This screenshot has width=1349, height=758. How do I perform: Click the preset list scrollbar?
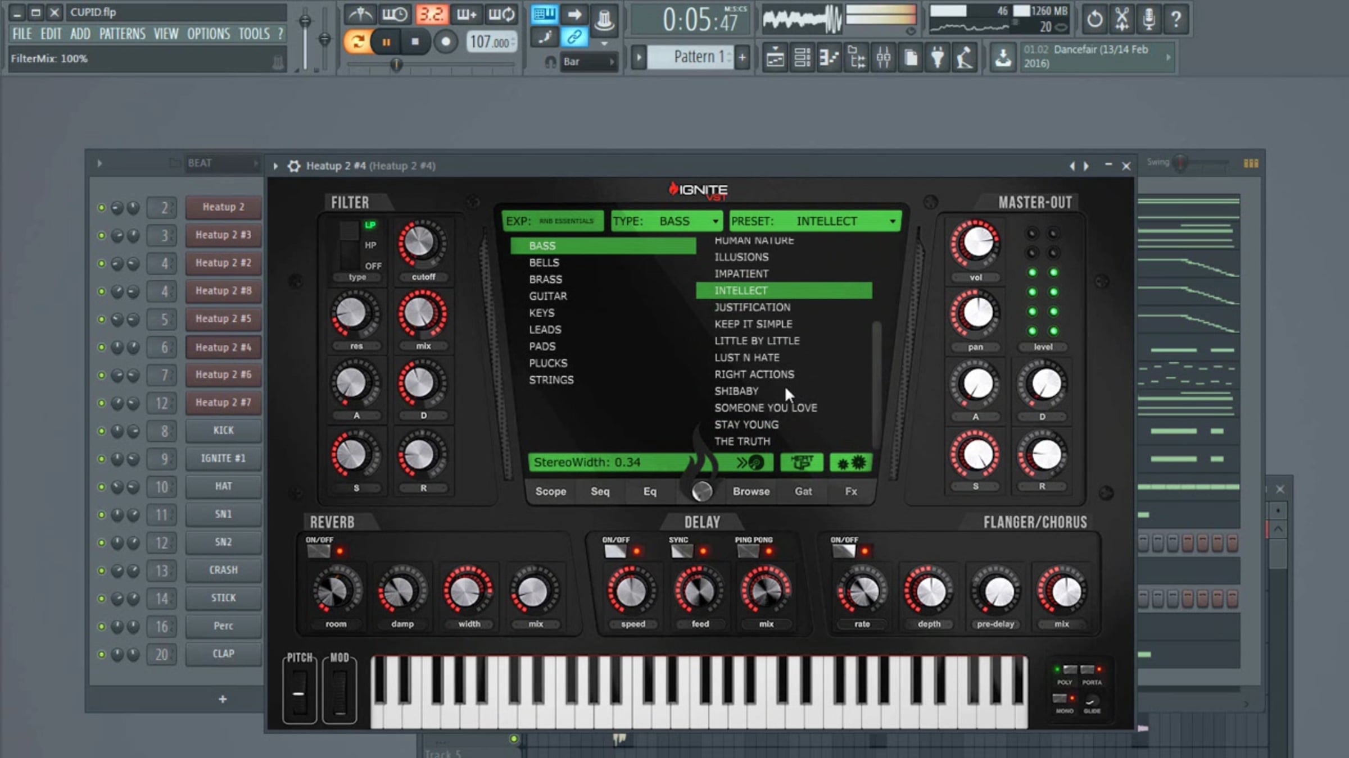tap(876, 384)
